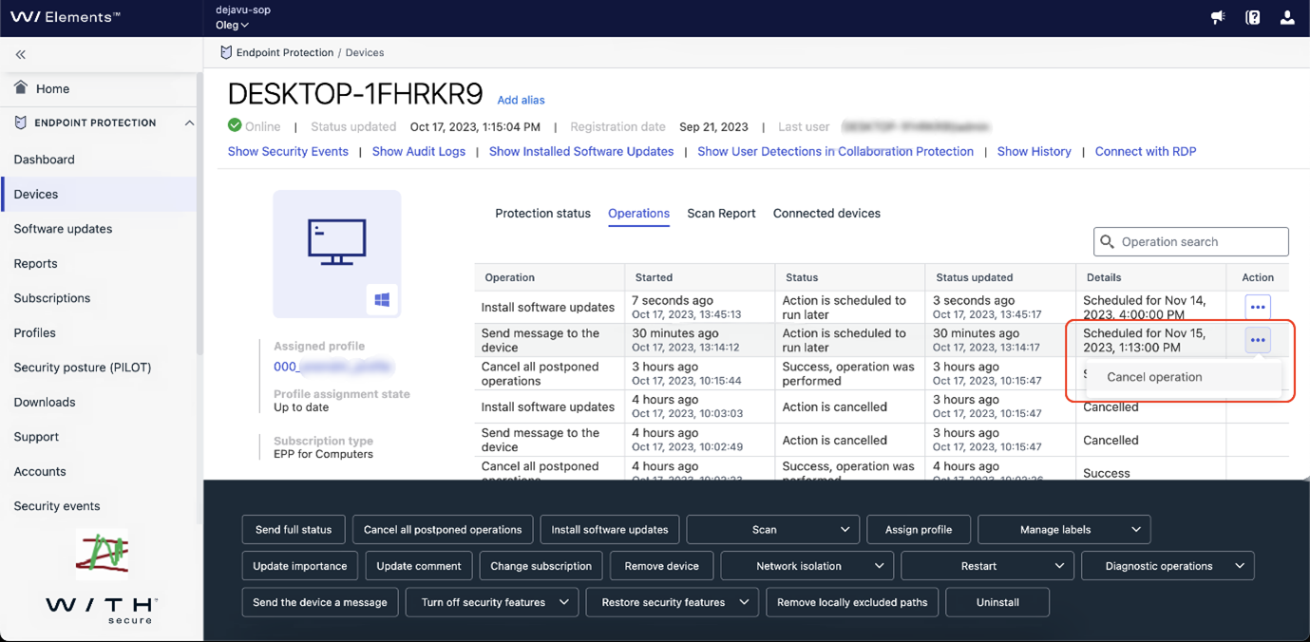Open the Oleg organization dropdown
The width and height of the screenshot is (1310, 642).
coord(232,25)
